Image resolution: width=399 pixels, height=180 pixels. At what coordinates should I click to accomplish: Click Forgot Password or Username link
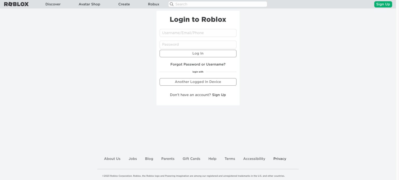pos(198,64)
